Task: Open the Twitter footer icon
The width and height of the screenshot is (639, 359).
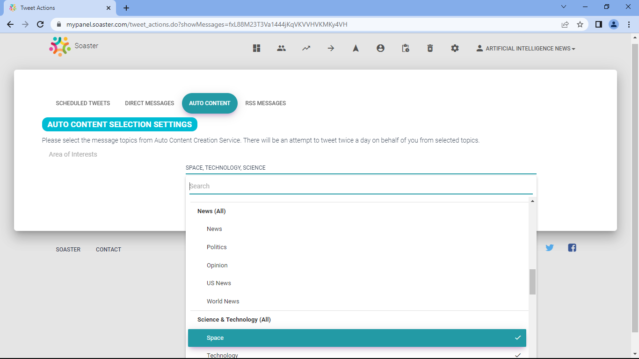Action: [550, 248]
